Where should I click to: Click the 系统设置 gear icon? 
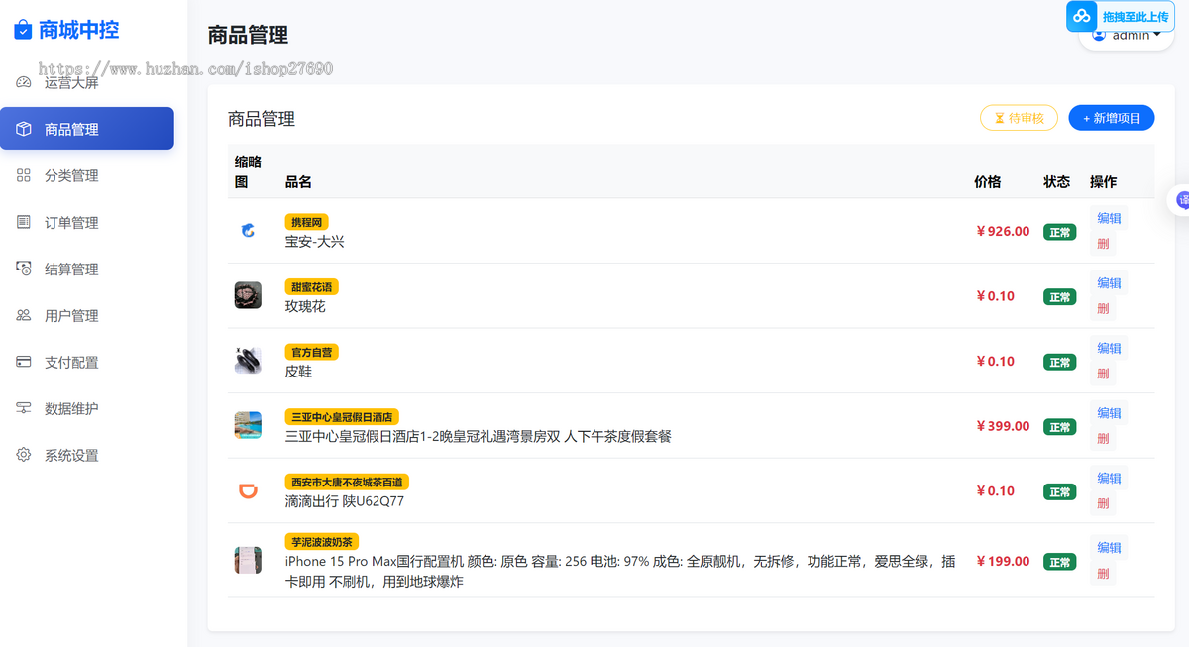click(x=24, y=455)
